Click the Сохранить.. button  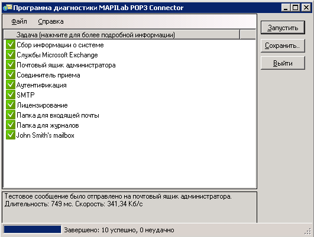pyautogui.click(x=283, y=46)
